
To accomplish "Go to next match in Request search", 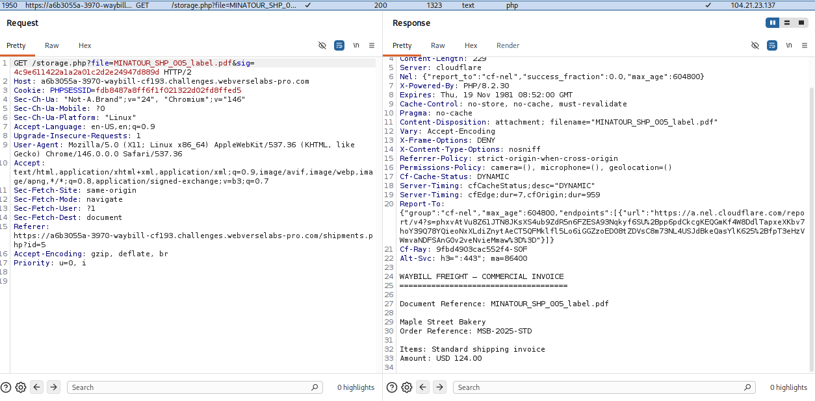I will click(x=54, y=387).
